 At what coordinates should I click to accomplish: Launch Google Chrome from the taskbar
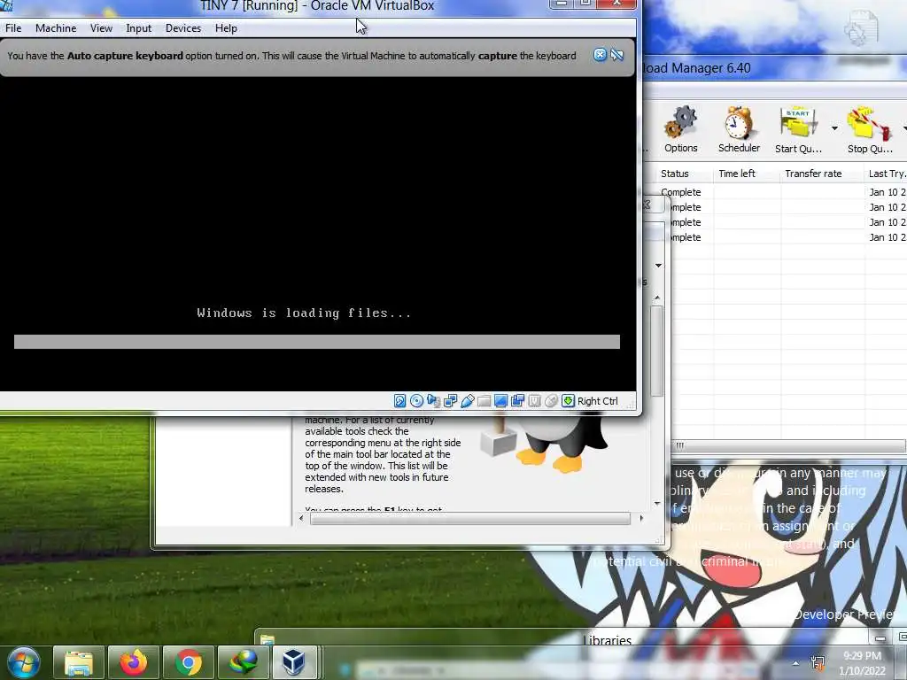click(x=188, y=662)
